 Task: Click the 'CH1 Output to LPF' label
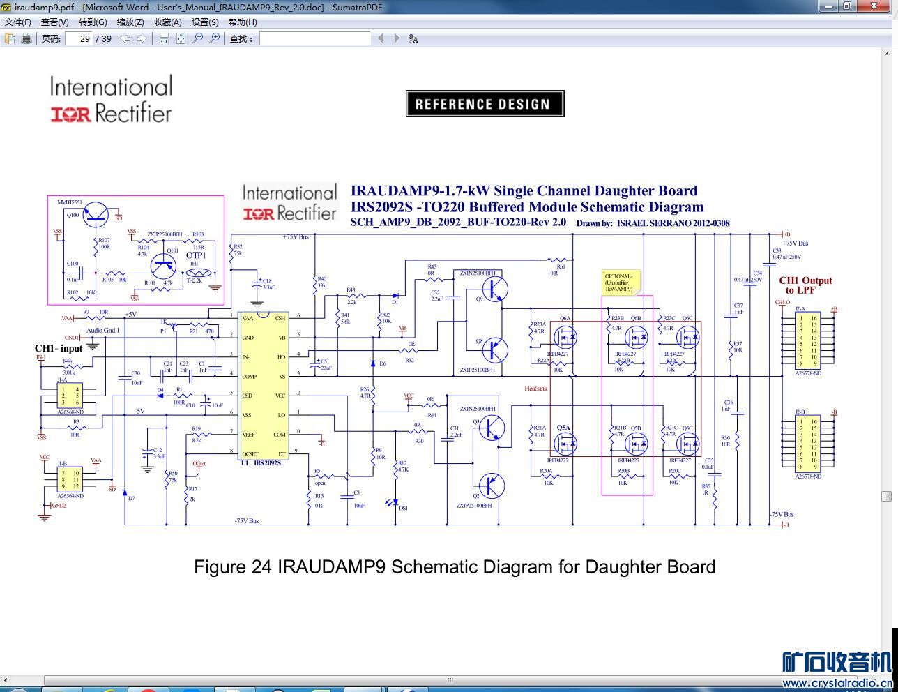[805, 285]
